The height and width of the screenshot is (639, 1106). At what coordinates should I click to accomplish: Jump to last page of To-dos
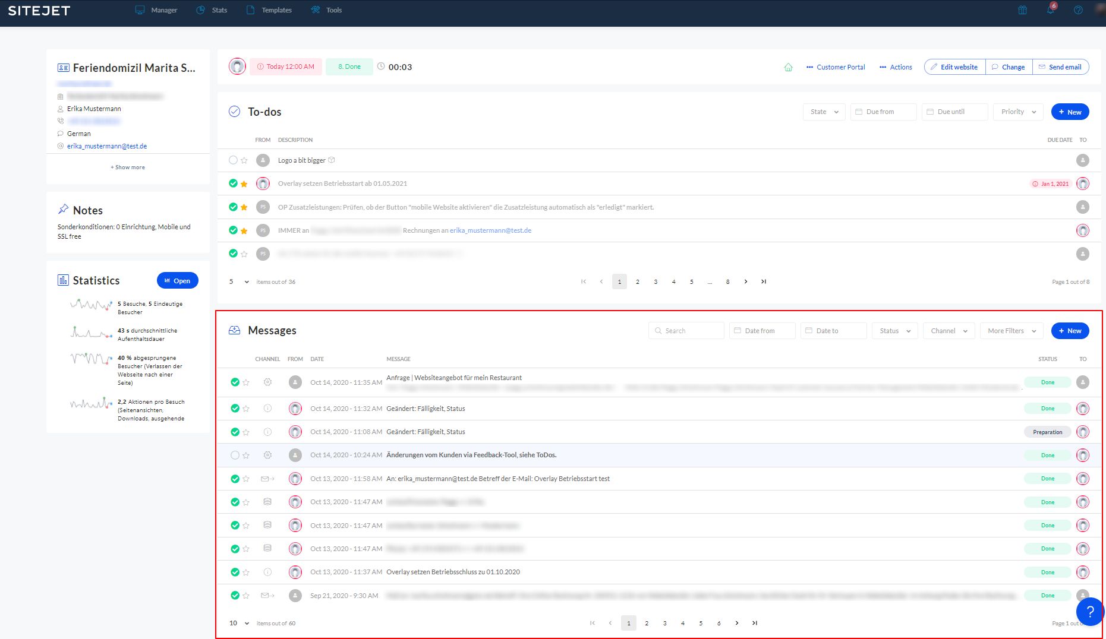click(764, 281)
